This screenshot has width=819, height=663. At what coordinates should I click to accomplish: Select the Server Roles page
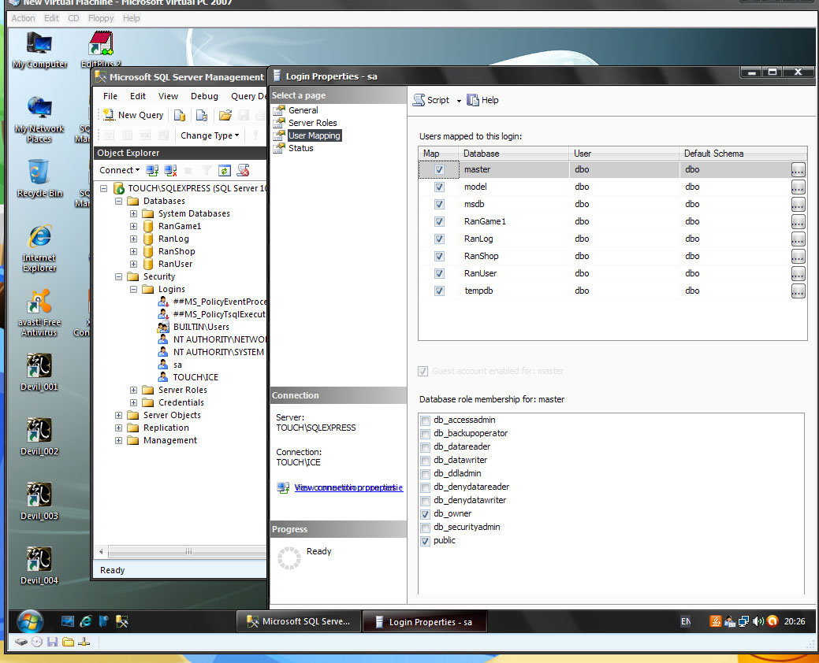312,123
